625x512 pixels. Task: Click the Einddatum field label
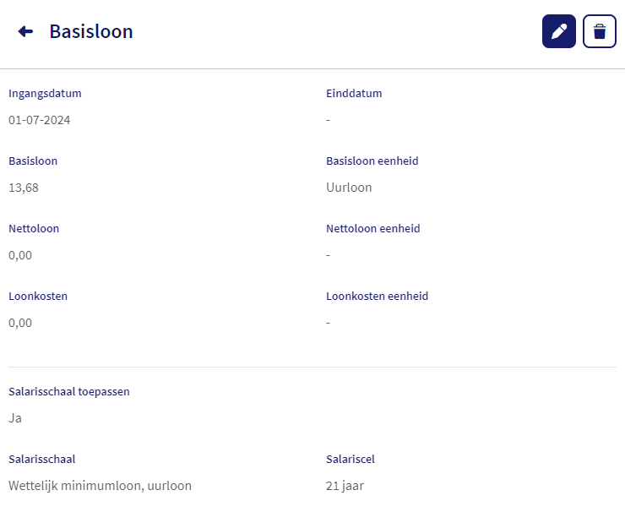(x=354, y=94)
